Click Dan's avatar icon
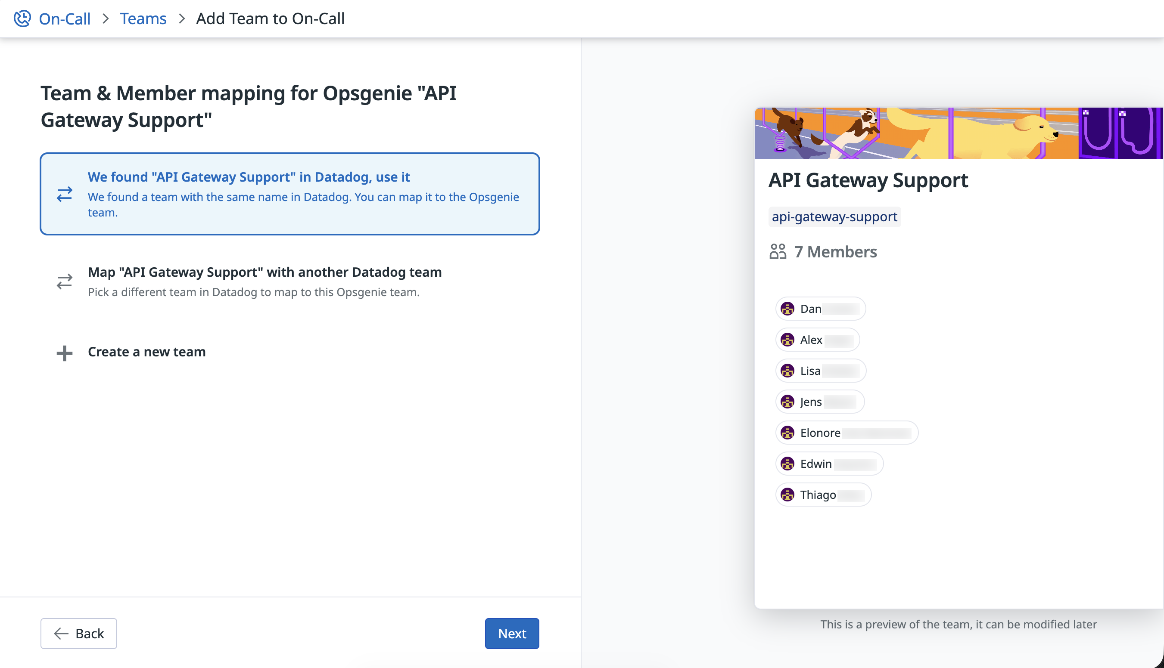The width and height of the screenshot is (1164, 668). coord(787,309)
